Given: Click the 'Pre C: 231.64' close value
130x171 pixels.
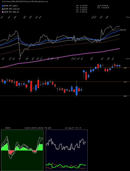Looking at the screenshot, I should coord(82,12).
